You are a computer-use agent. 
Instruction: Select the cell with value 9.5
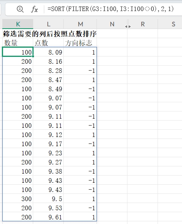point(48,199)
